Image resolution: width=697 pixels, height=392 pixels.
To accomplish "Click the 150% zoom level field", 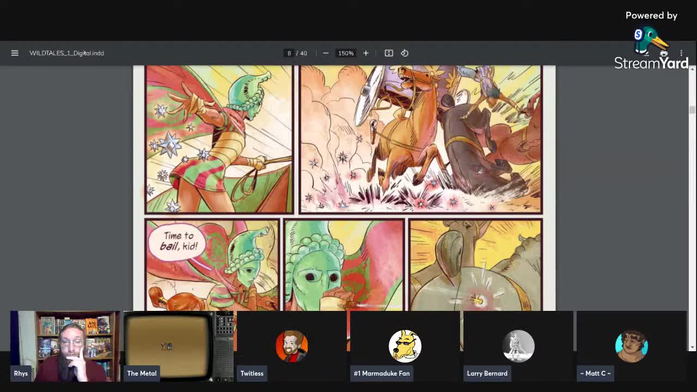I will pyautogui.click(x=346, y=53).
